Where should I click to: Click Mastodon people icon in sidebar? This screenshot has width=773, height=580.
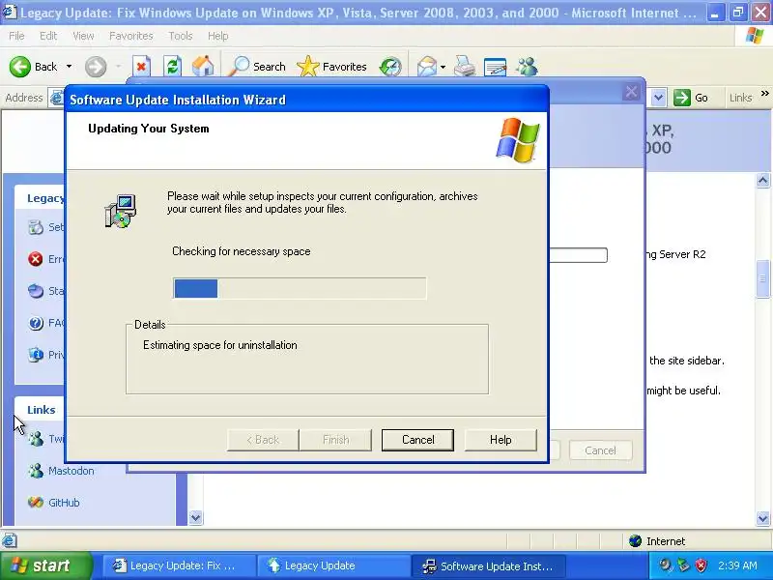(x=36, y=471)
